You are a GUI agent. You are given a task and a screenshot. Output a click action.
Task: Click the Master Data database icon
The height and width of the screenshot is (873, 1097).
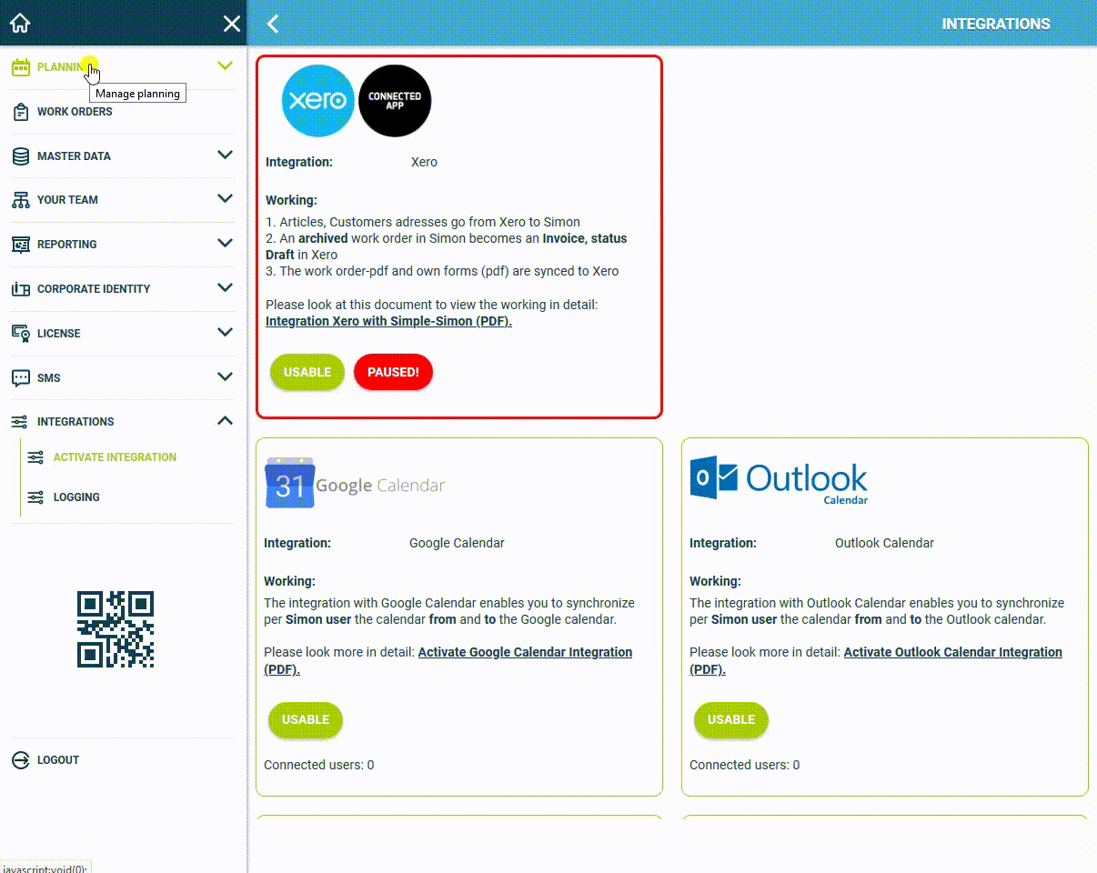[21, 156]
